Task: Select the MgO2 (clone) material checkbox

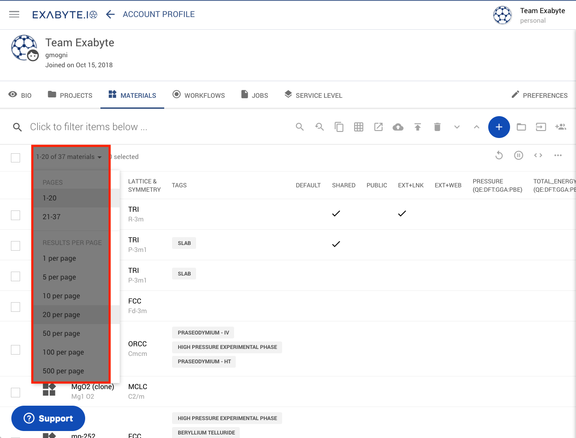Action: (x=15, y=392)
